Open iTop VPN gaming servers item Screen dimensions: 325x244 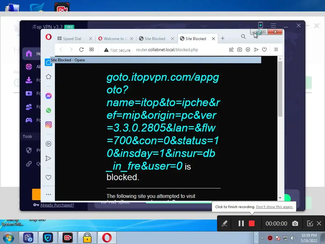point(29,120)
